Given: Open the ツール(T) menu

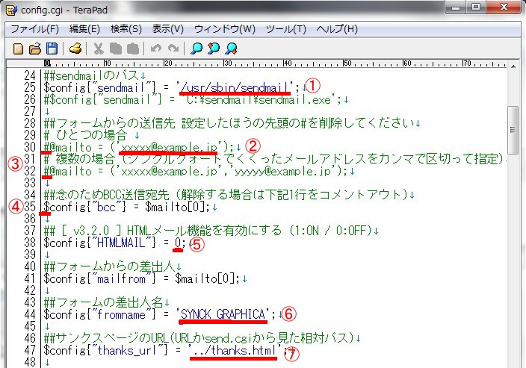Looking at the screenshot, I should point(286,29).
